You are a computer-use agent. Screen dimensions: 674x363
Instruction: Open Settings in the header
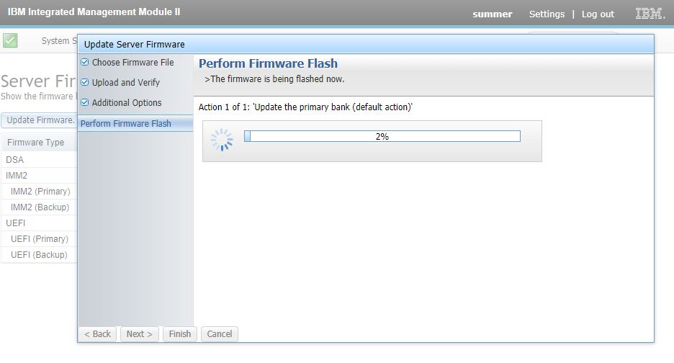tap(547, 14)
